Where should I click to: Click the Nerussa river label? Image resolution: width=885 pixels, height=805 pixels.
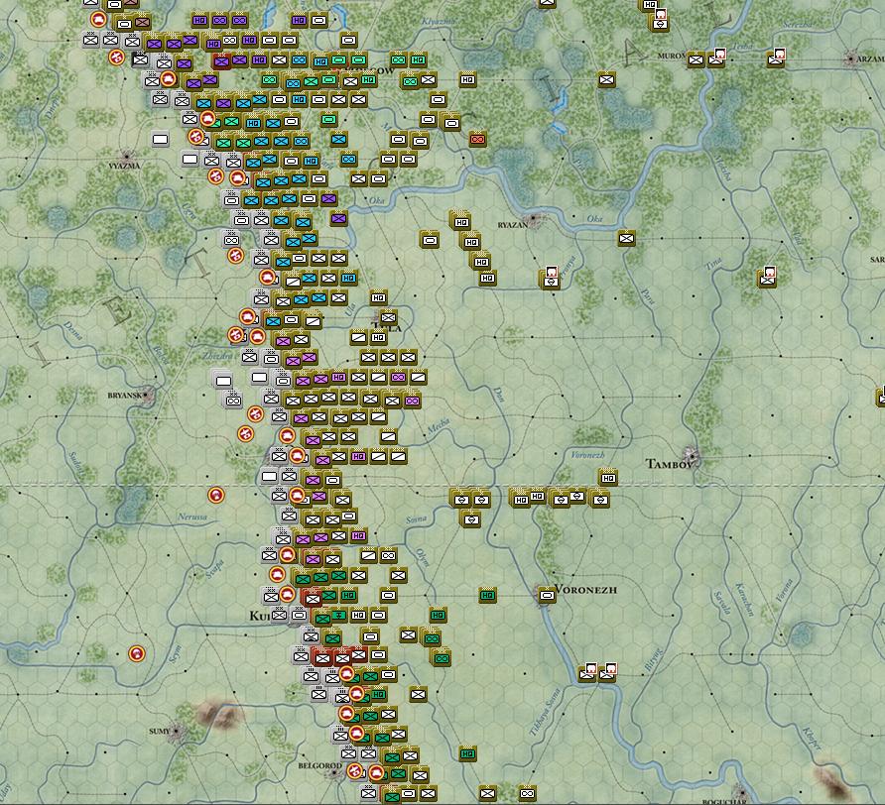coord(192,517)
